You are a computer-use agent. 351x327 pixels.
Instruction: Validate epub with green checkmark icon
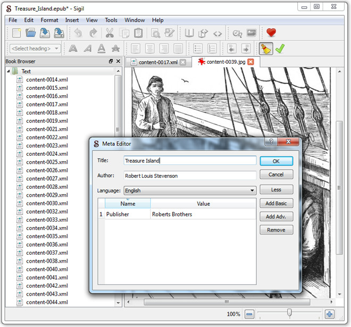280,48
